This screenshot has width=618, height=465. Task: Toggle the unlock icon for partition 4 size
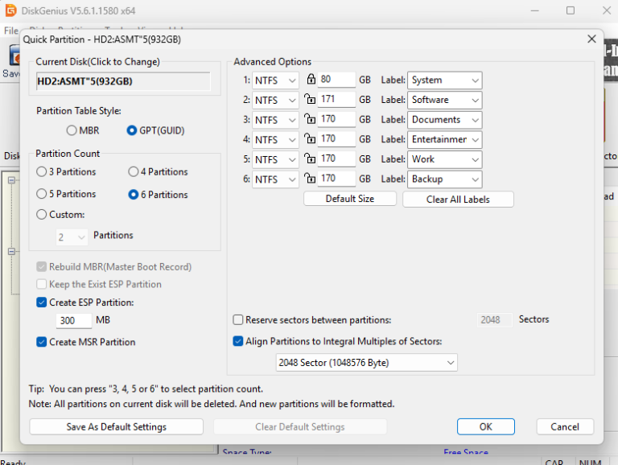(x=310, y=138)
